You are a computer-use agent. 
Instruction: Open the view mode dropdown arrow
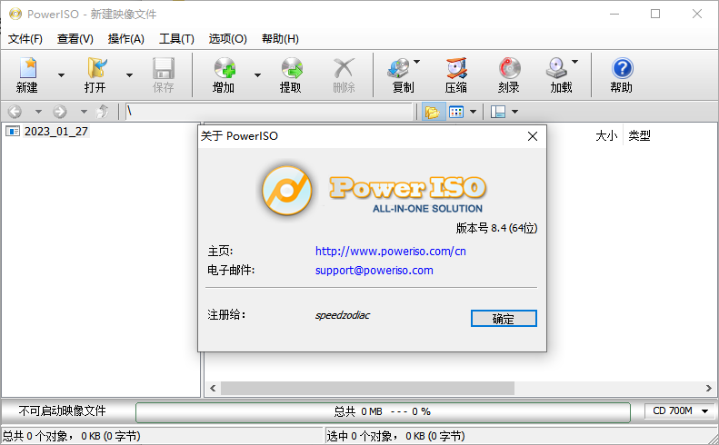tap(474, 112)
